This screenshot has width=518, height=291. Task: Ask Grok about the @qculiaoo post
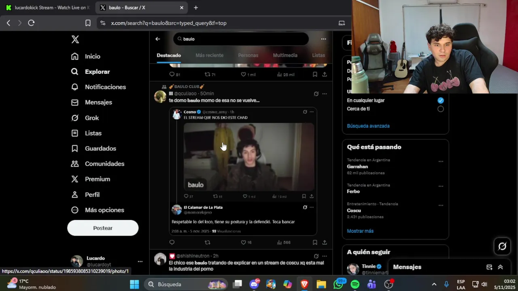point(316,94)
